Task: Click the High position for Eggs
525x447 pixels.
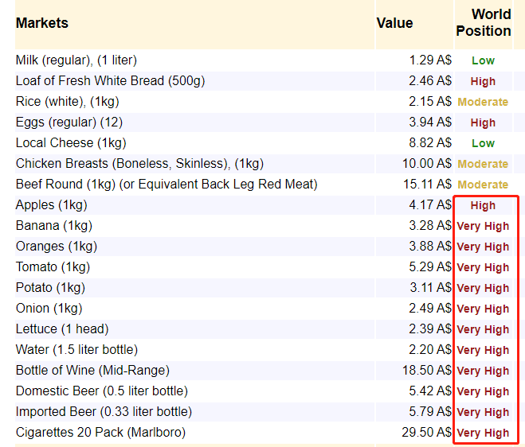Action: pos(483,123)
